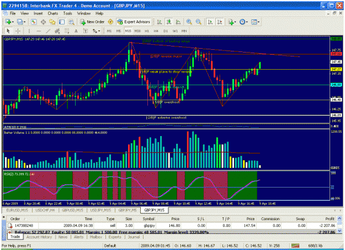The image size is (345, 250).
Task: Select the vertical line drawing tool
Action: click(29, 31)
